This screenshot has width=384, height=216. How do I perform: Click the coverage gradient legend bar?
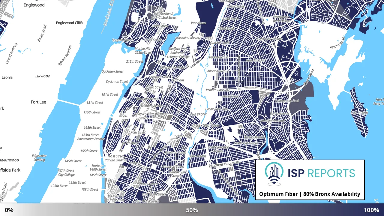coord(192,210)
